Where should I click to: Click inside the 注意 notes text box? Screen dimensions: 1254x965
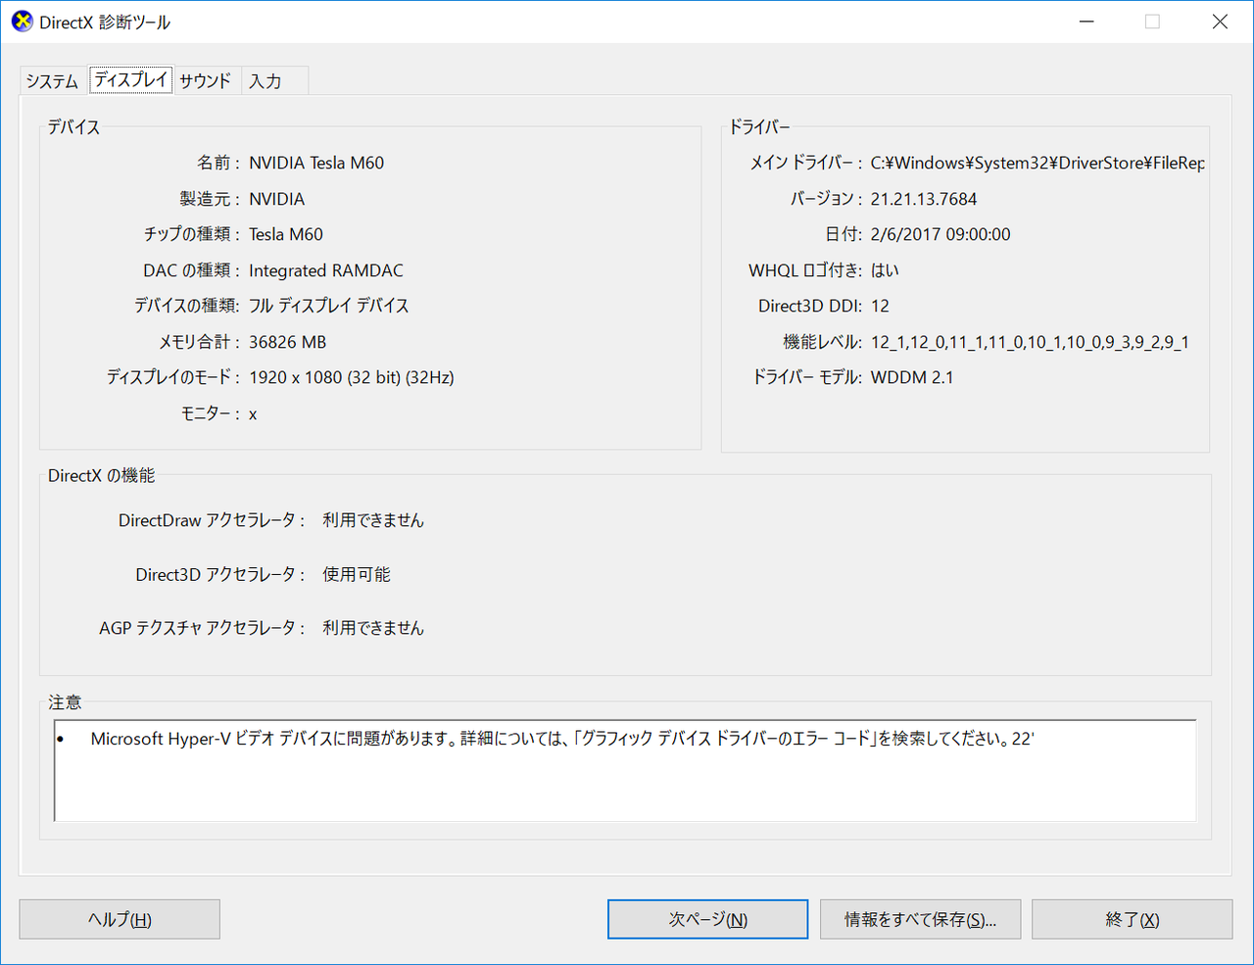pyautogui.click(x=625, y=771)
